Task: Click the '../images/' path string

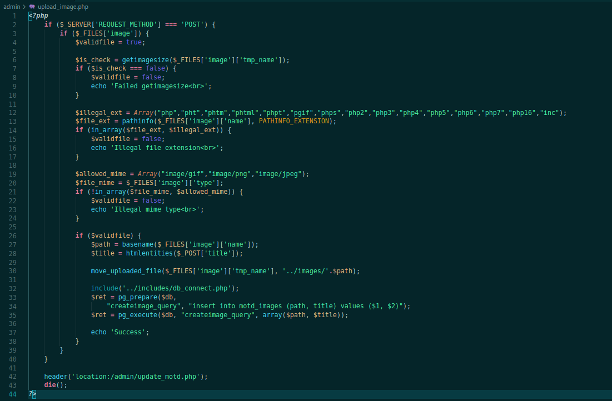Action: click(x=306, y=270)
